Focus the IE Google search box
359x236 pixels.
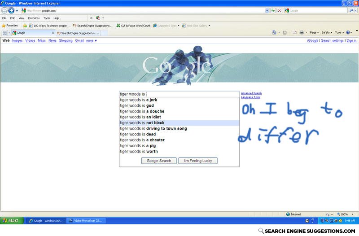tap(316, 10)
